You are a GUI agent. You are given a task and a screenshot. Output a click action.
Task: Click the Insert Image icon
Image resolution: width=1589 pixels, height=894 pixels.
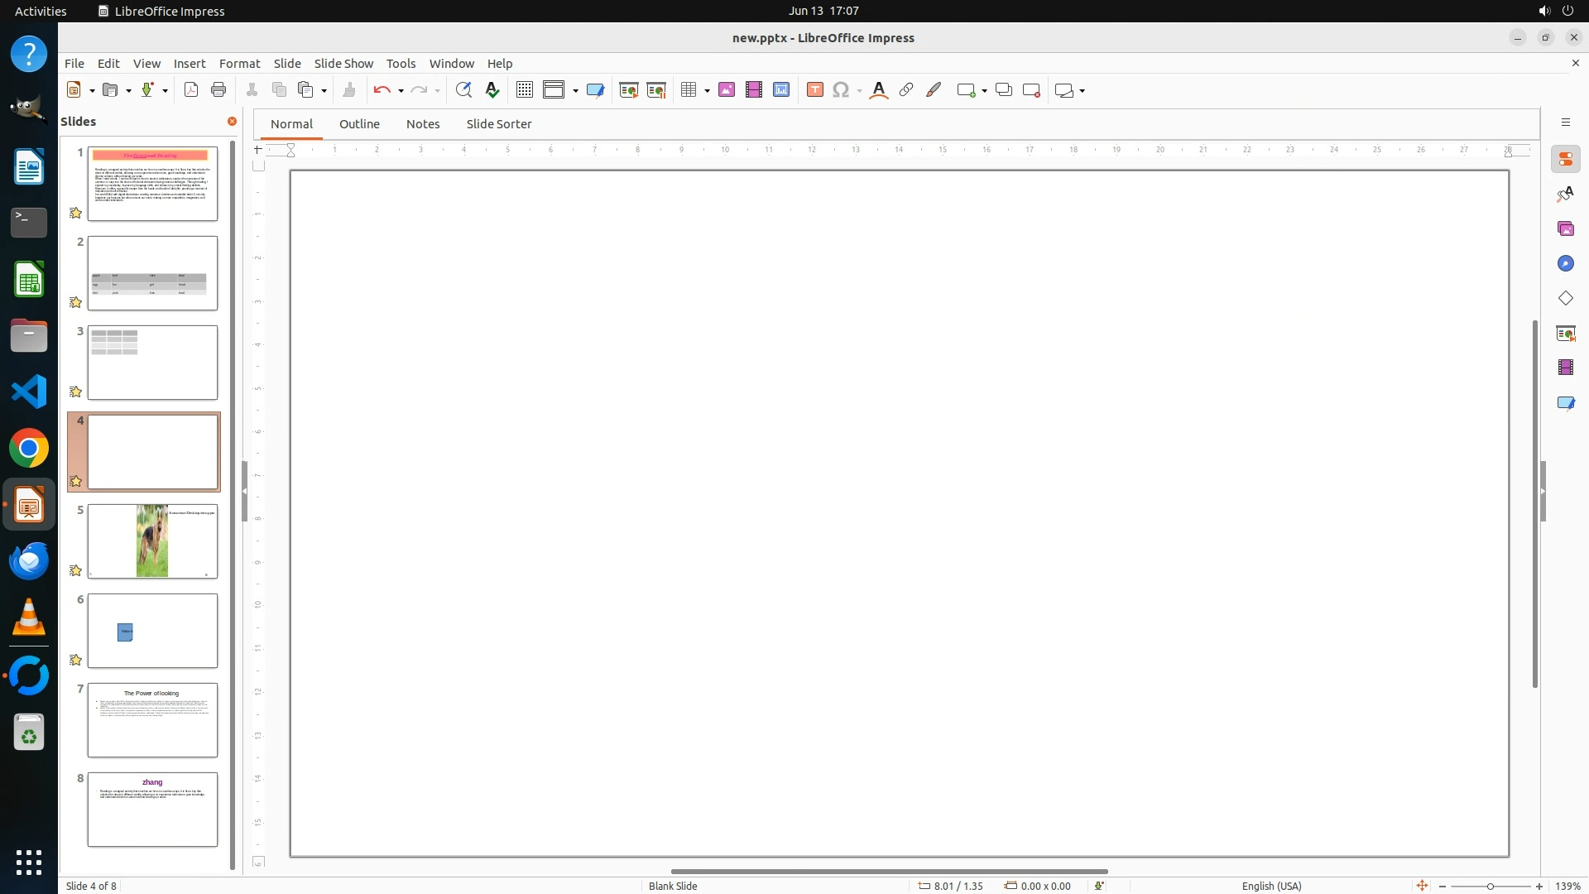(727, 90)
